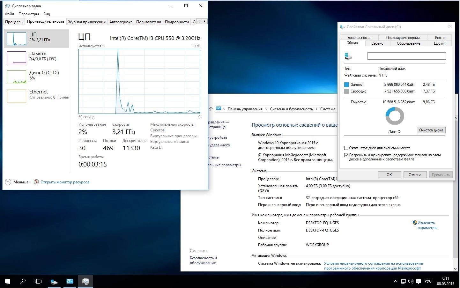The width and height of the screenshot is (460, 288).
Task: Open the Квота tab in disk properties
Action: pos(440,38)
